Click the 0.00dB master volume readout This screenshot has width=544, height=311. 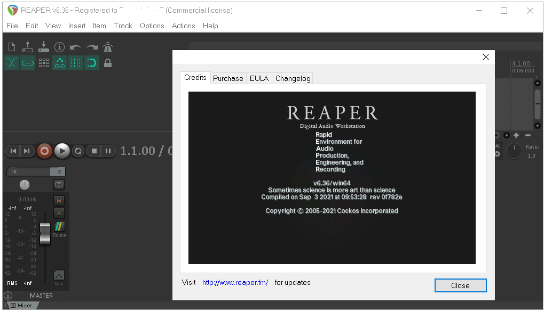point(27,200)
